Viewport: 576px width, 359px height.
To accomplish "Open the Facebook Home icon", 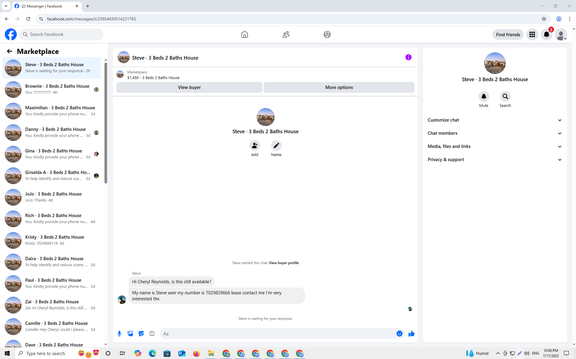I will [245, 34].
